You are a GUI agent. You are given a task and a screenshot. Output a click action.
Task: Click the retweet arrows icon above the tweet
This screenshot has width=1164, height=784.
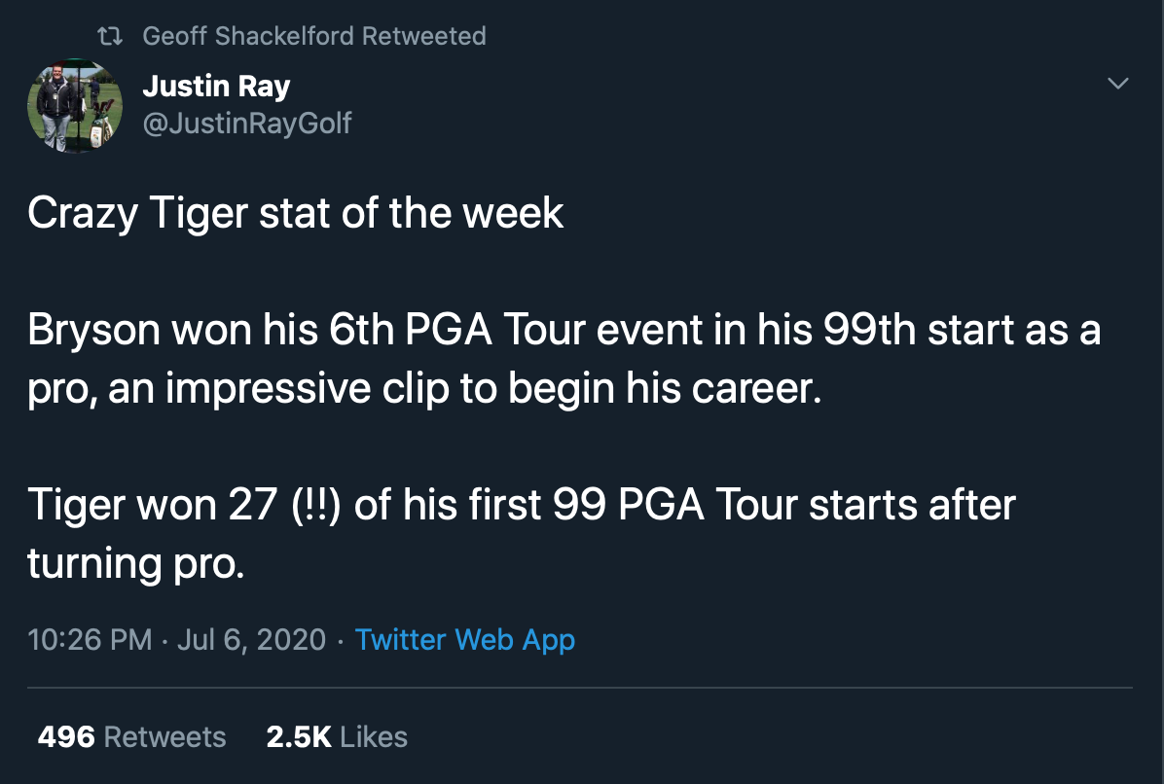pyautogui.click(x=110, y=36)
